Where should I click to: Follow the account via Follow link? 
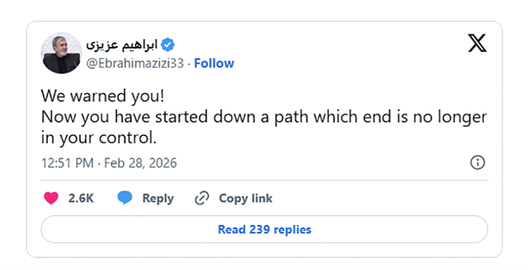(214, 63)
